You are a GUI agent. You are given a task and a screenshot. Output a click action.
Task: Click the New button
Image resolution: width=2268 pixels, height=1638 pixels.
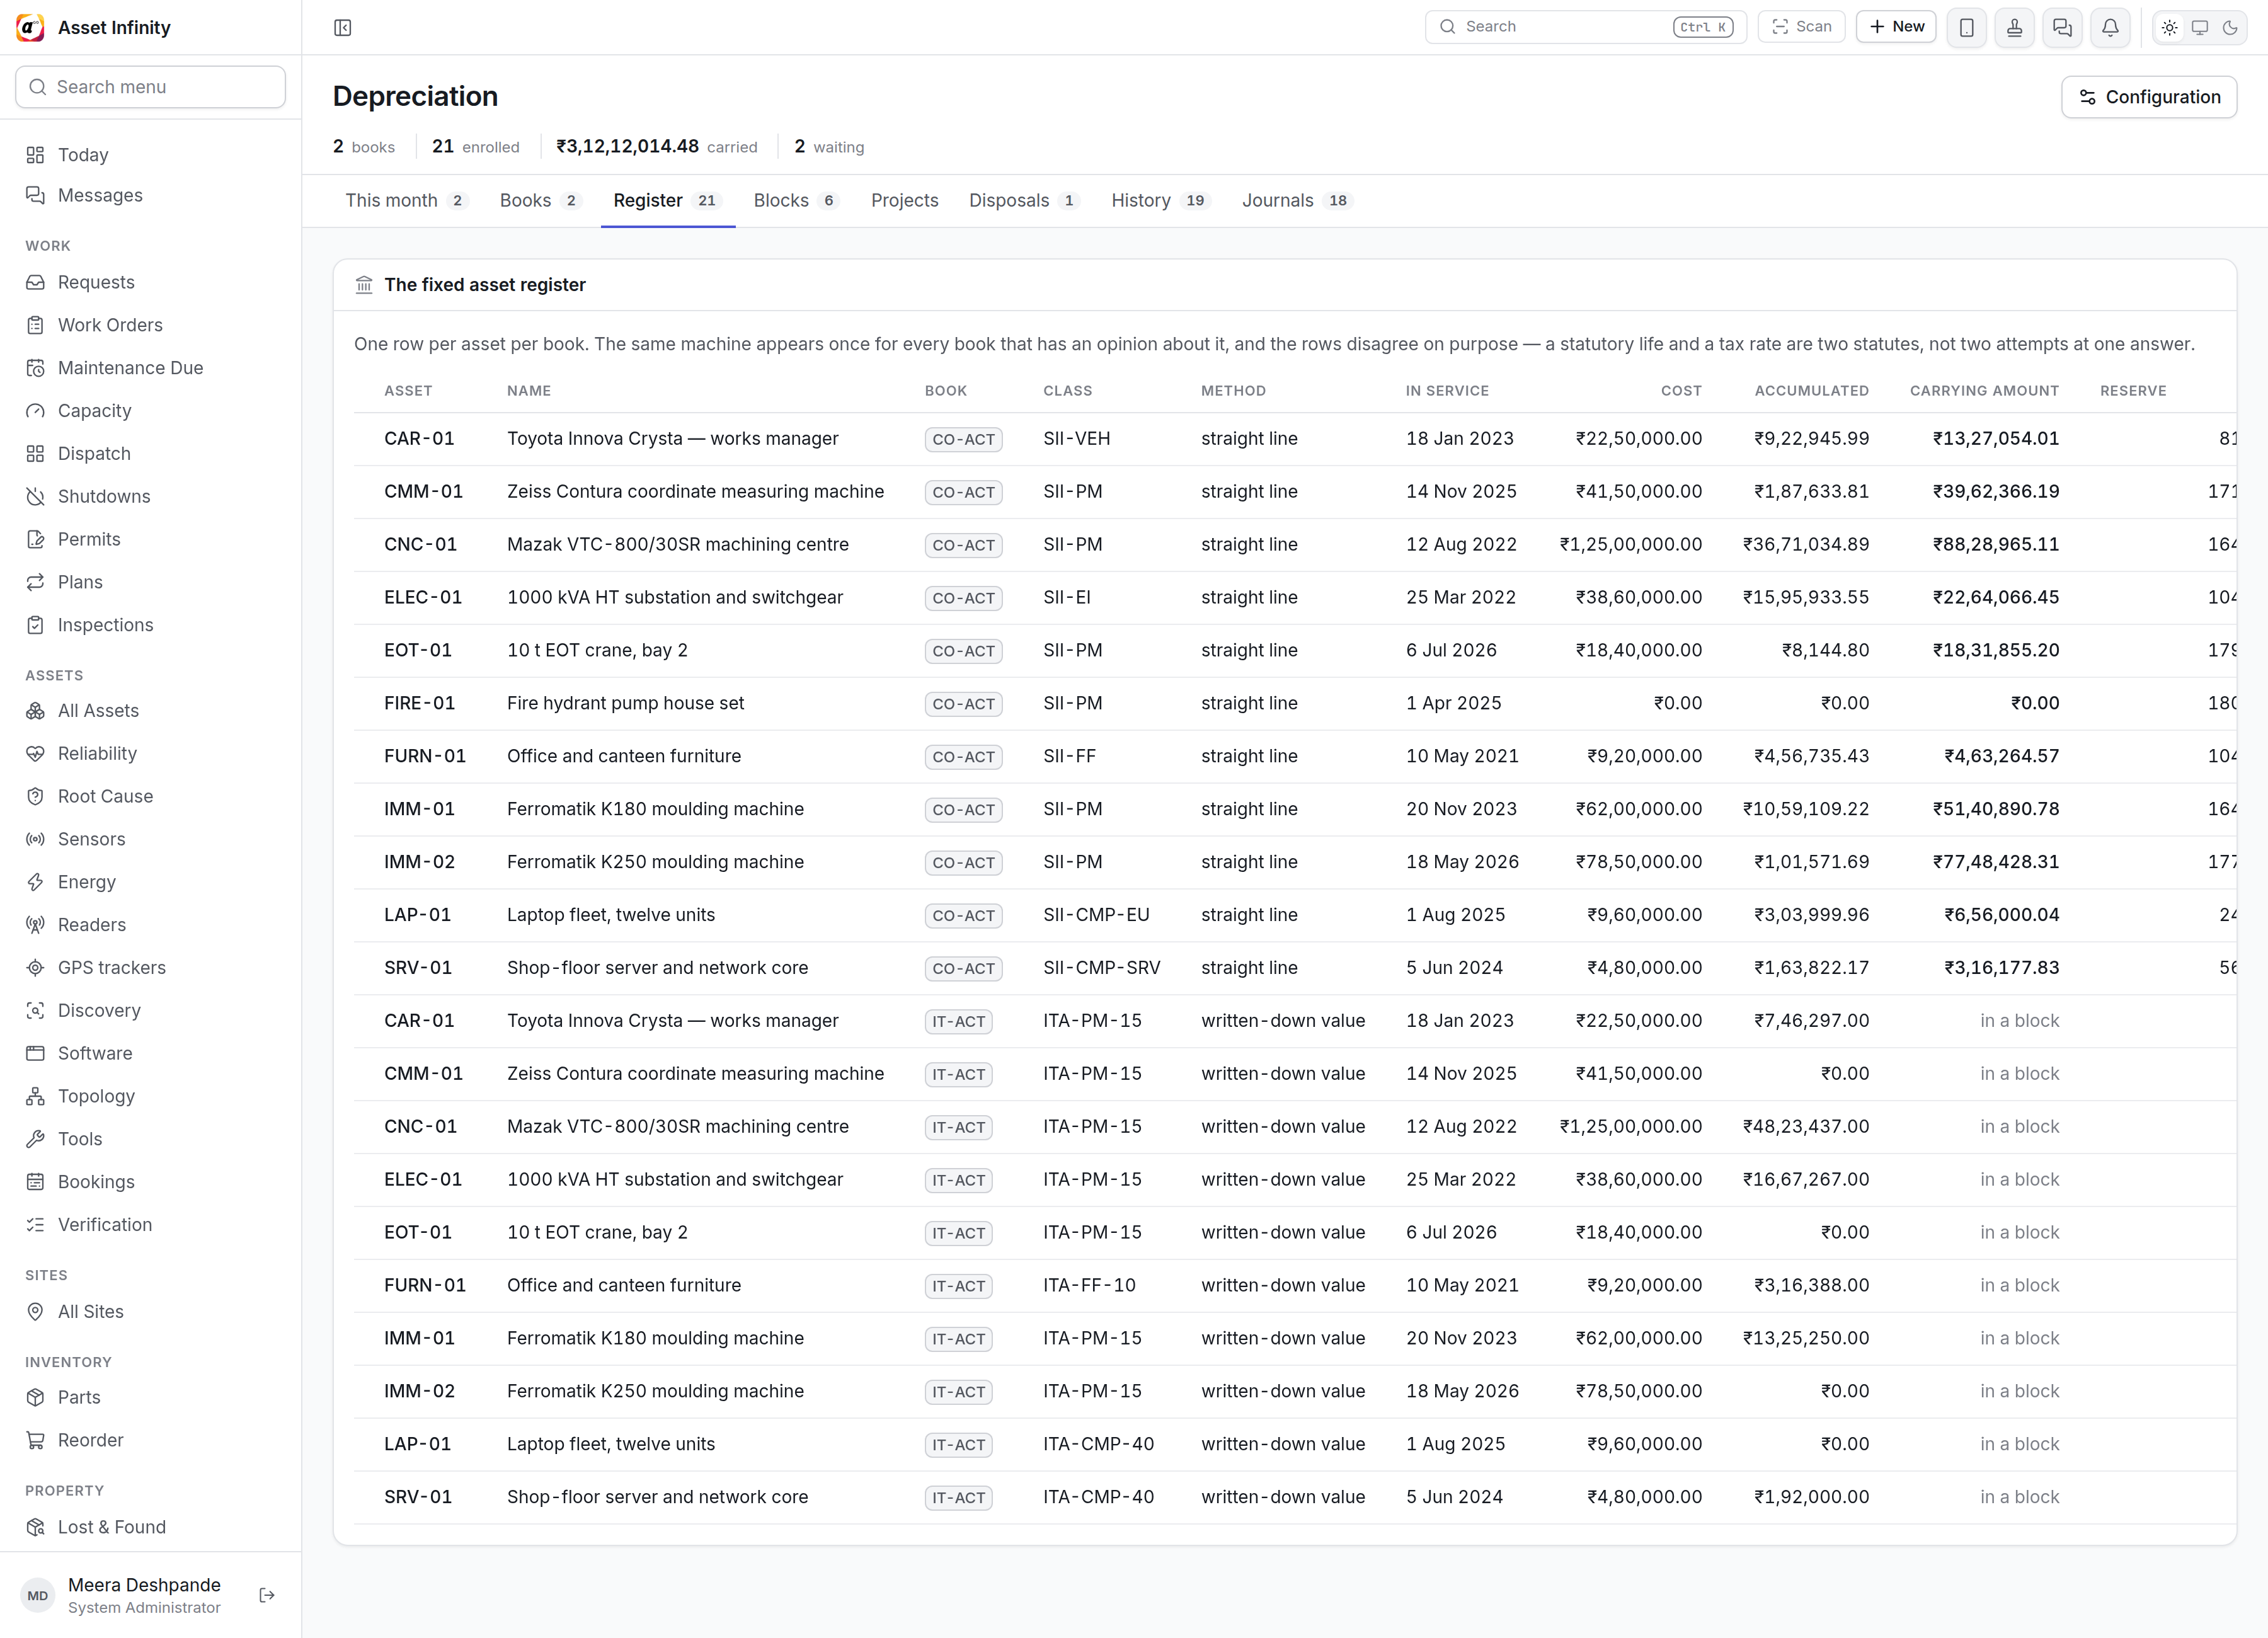1896,27
